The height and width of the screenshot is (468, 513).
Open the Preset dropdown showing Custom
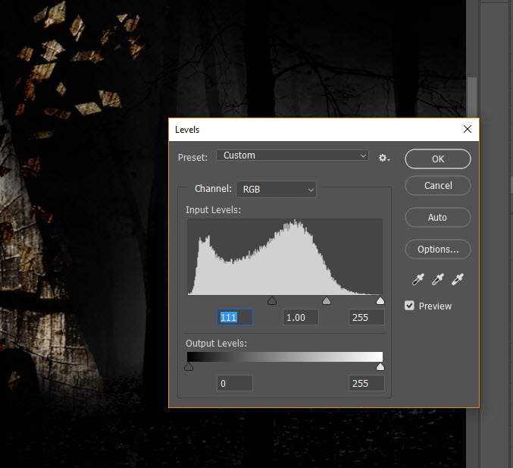pyautogui.click(x=292, y=155)
